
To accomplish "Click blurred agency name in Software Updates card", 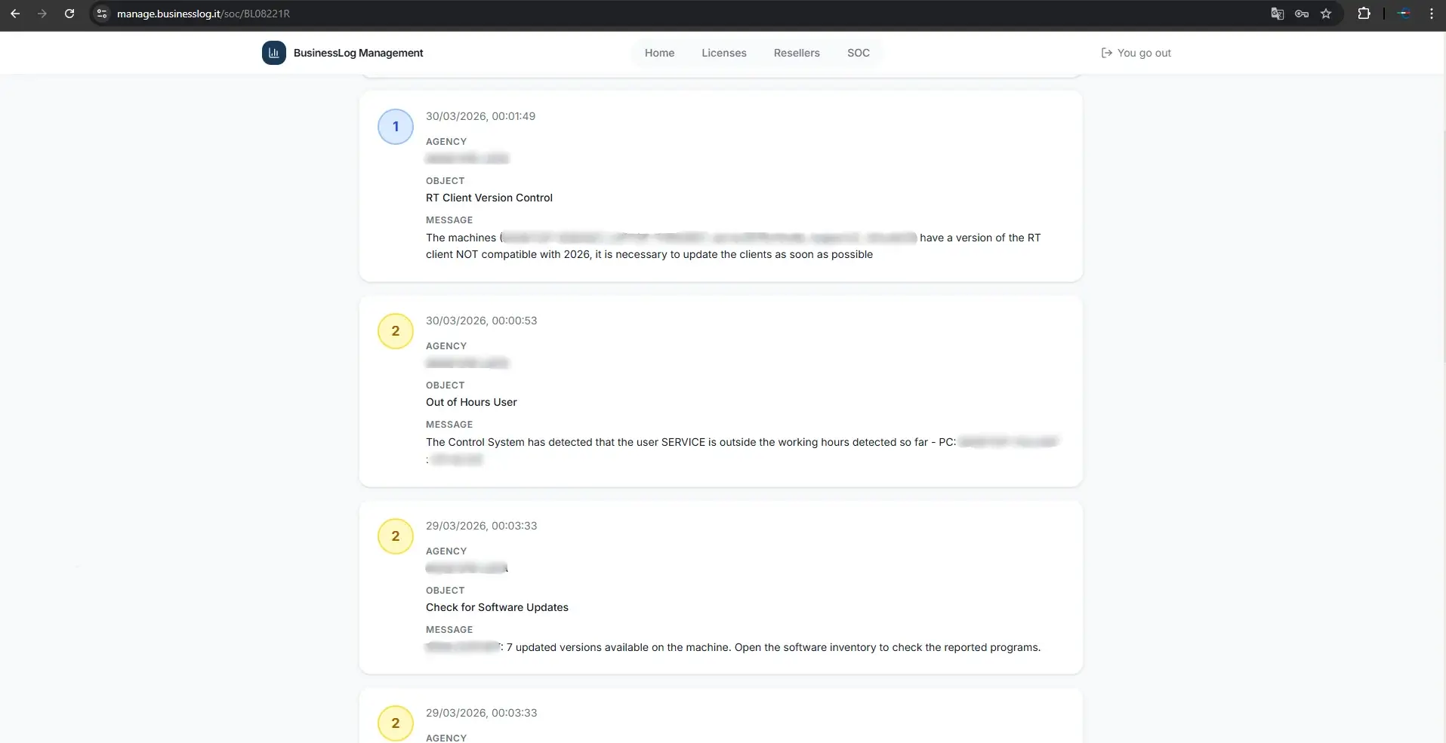I will click(x=467, y=568).
